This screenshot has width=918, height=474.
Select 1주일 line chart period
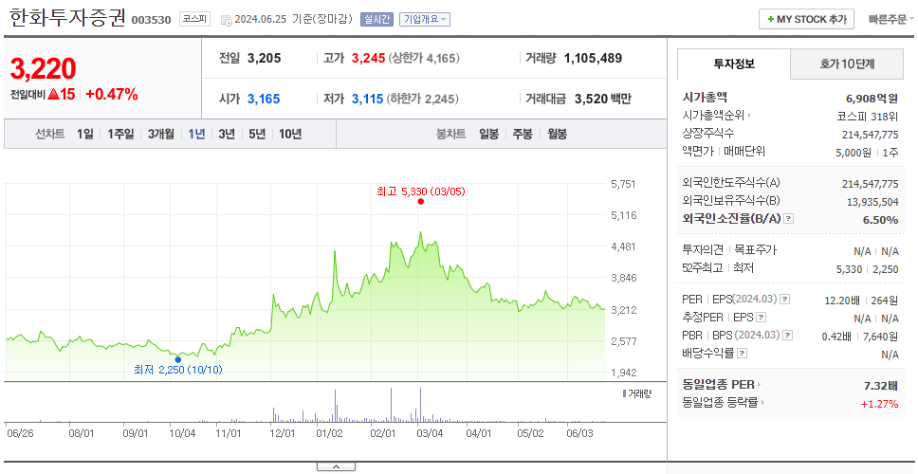[x=120, y=134]
